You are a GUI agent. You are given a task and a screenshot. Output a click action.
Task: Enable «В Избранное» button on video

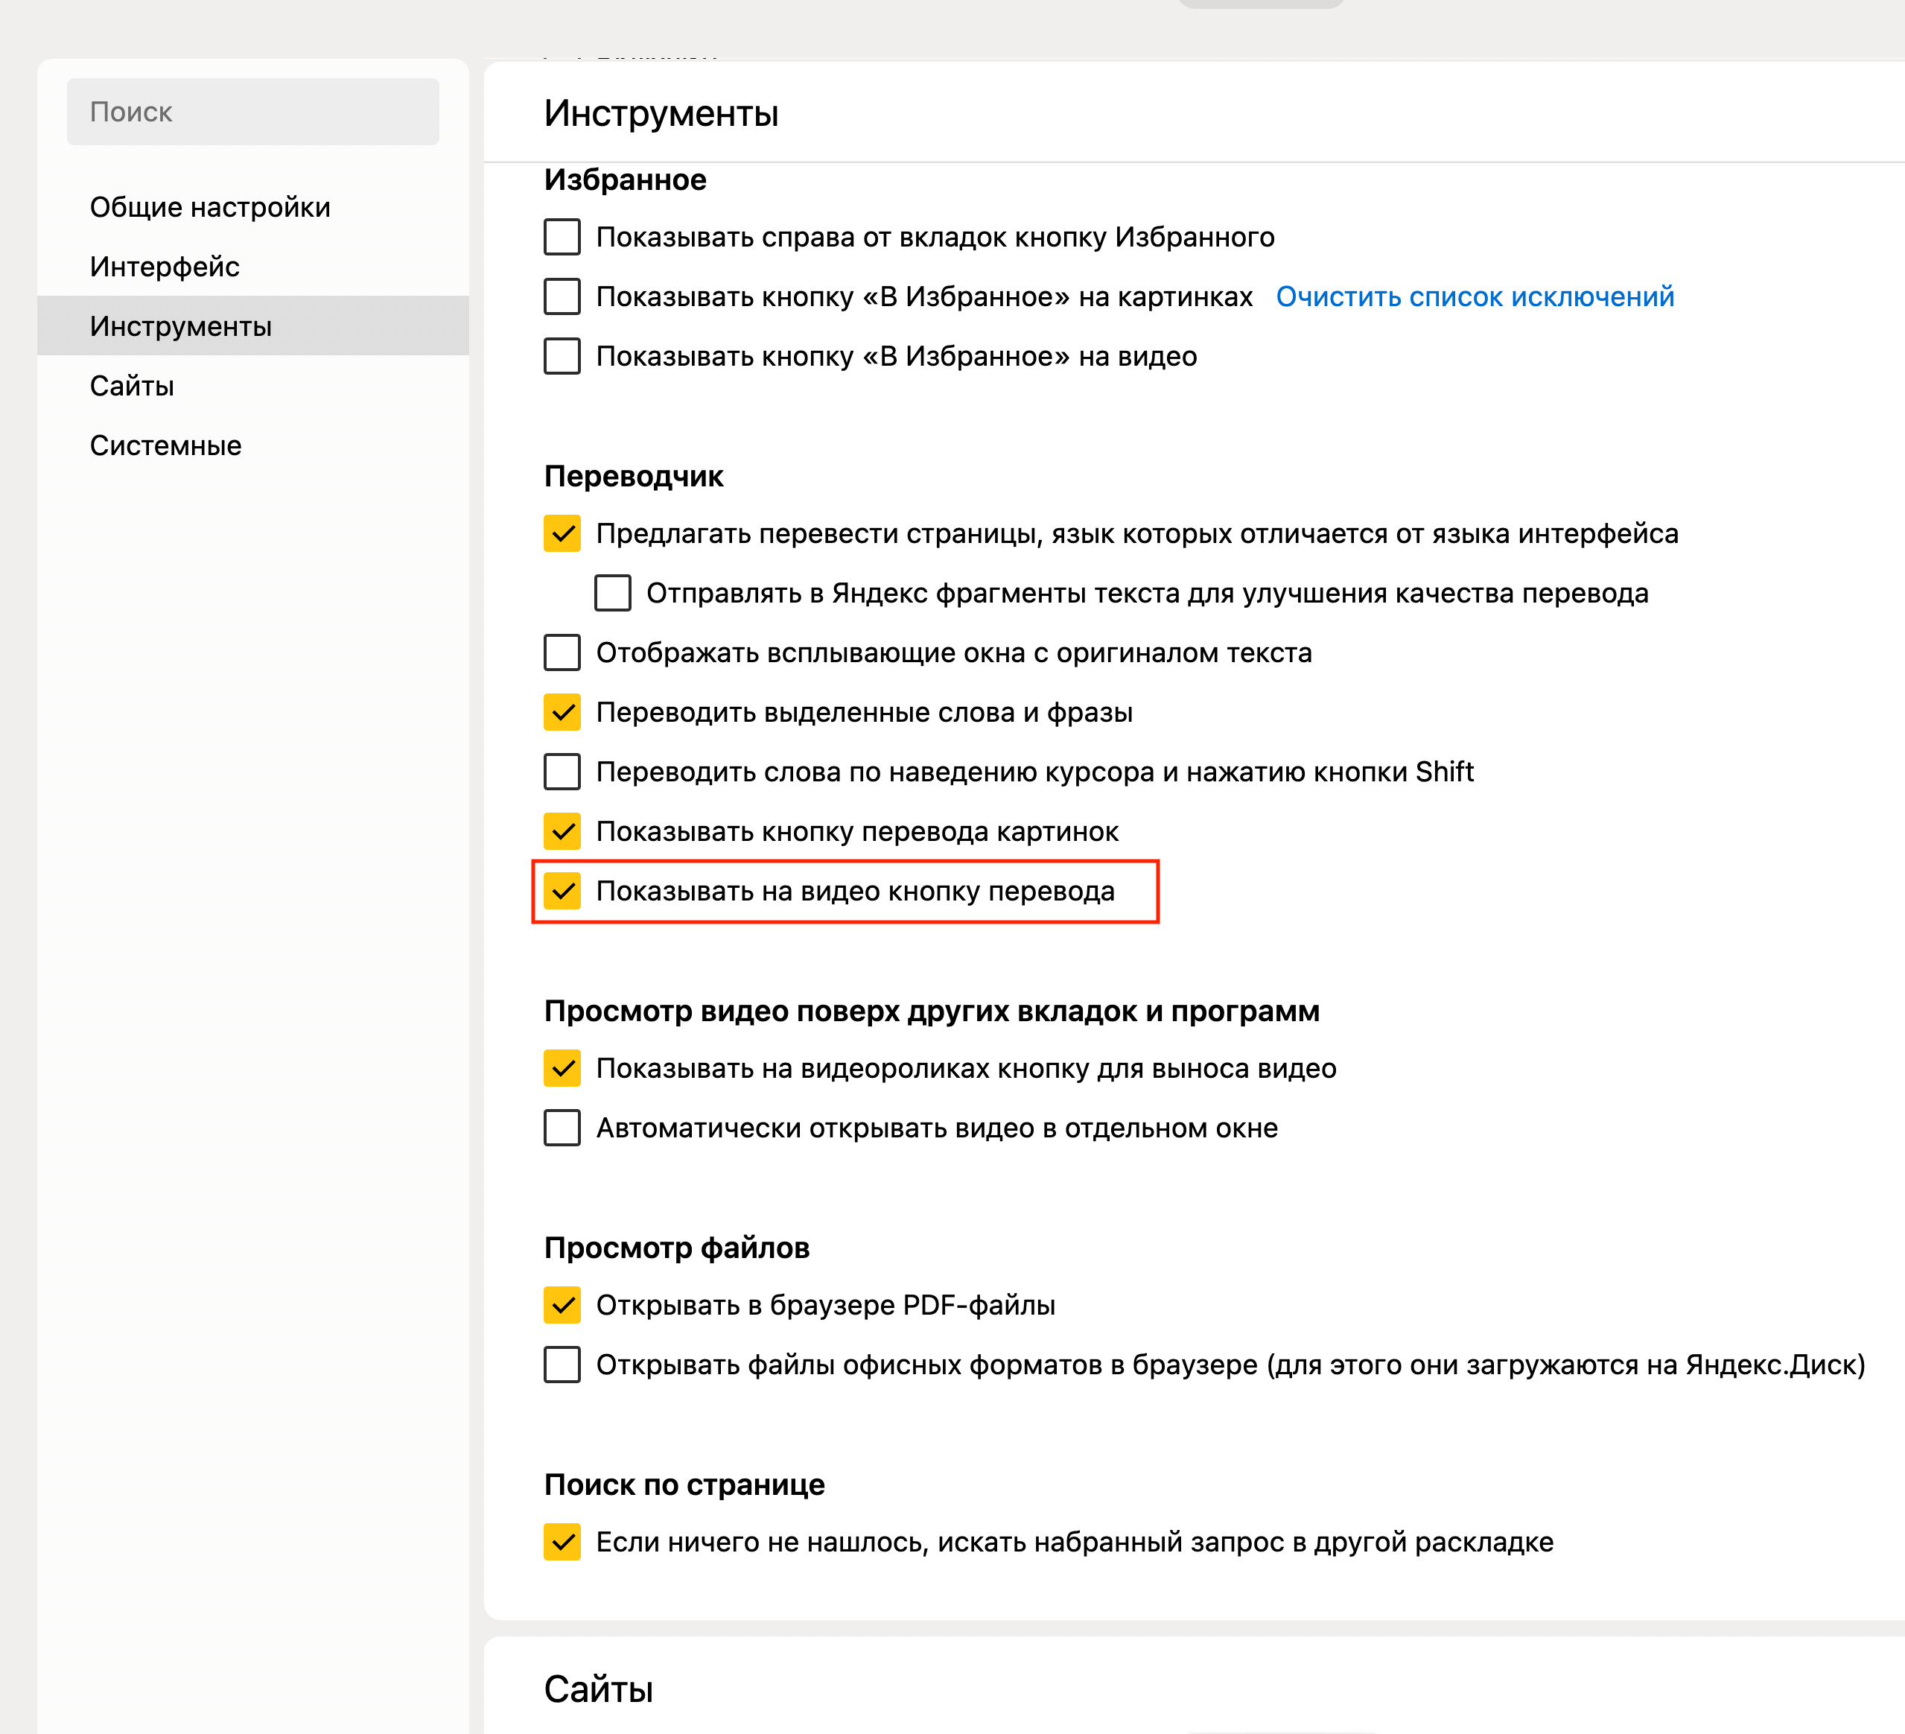tap(562, 356)
